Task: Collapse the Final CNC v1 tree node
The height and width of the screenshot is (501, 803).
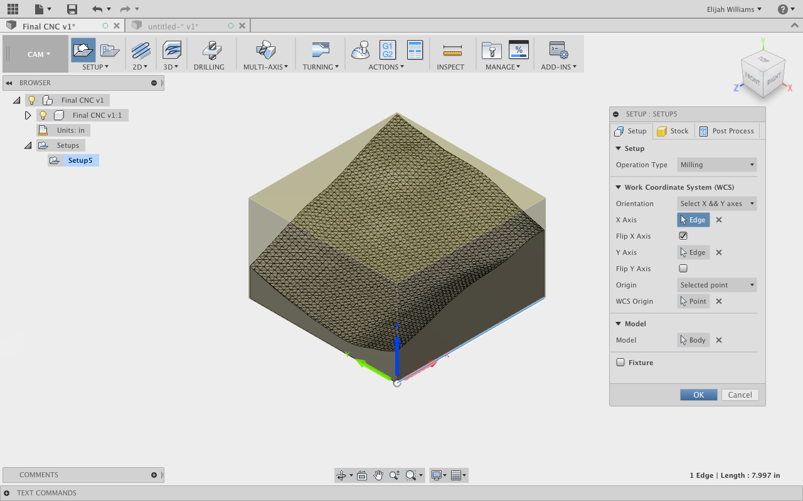Action: pyautogui.click(x=16, y=100)
